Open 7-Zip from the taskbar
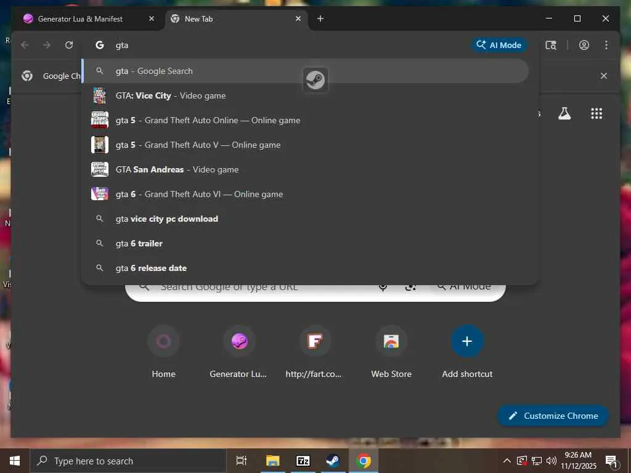Screen dimensions: 631x473 (x=303, y=461)
